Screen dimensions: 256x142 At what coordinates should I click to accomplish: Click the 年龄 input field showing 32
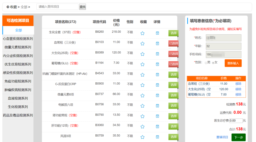(x=224, y=46)
